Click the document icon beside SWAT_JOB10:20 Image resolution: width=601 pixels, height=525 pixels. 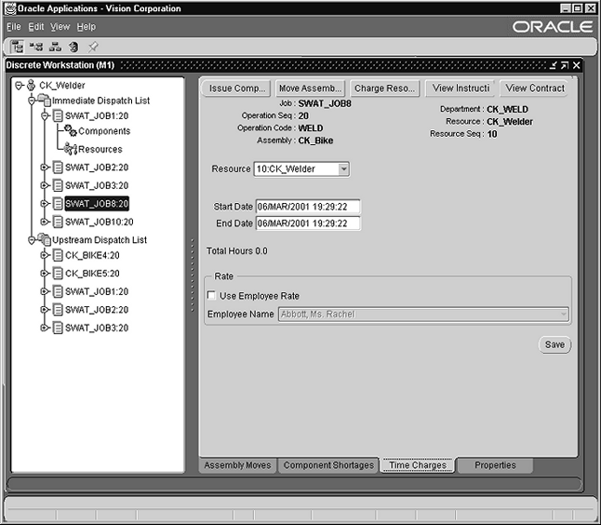click(58, 222)
